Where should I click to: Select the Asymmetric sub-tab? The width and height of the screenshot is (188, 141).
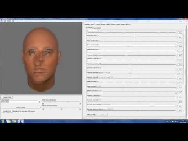tap(96, 28)
